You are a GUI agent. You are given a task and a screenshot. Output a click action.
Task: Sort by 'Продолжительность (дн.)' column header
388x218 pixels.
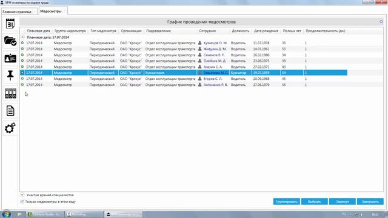(x=326, y=31)
